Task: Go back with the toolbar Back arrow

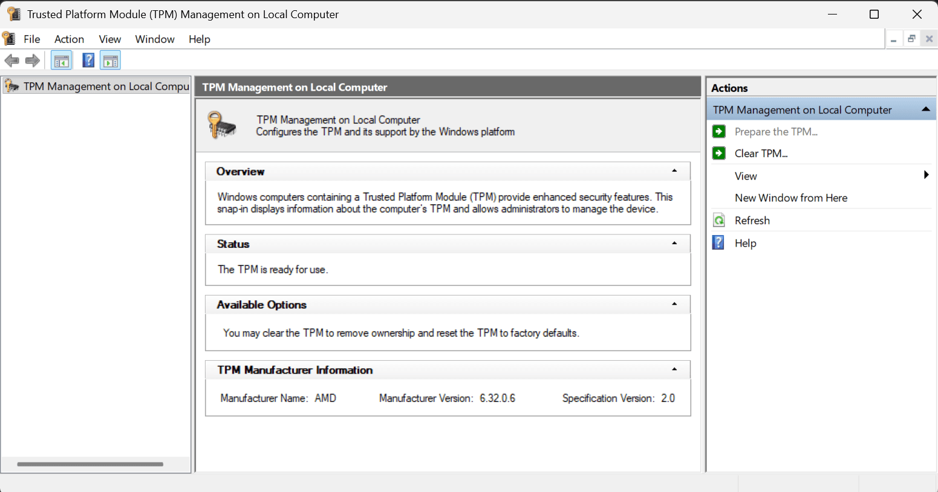Action: (11, 60)
